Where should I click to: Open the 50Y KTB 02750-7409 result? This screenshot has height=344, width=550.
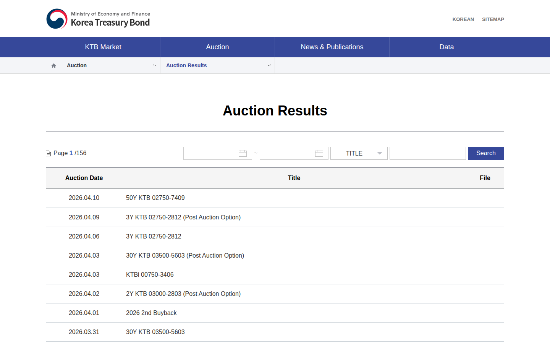(x=155, y=198)
